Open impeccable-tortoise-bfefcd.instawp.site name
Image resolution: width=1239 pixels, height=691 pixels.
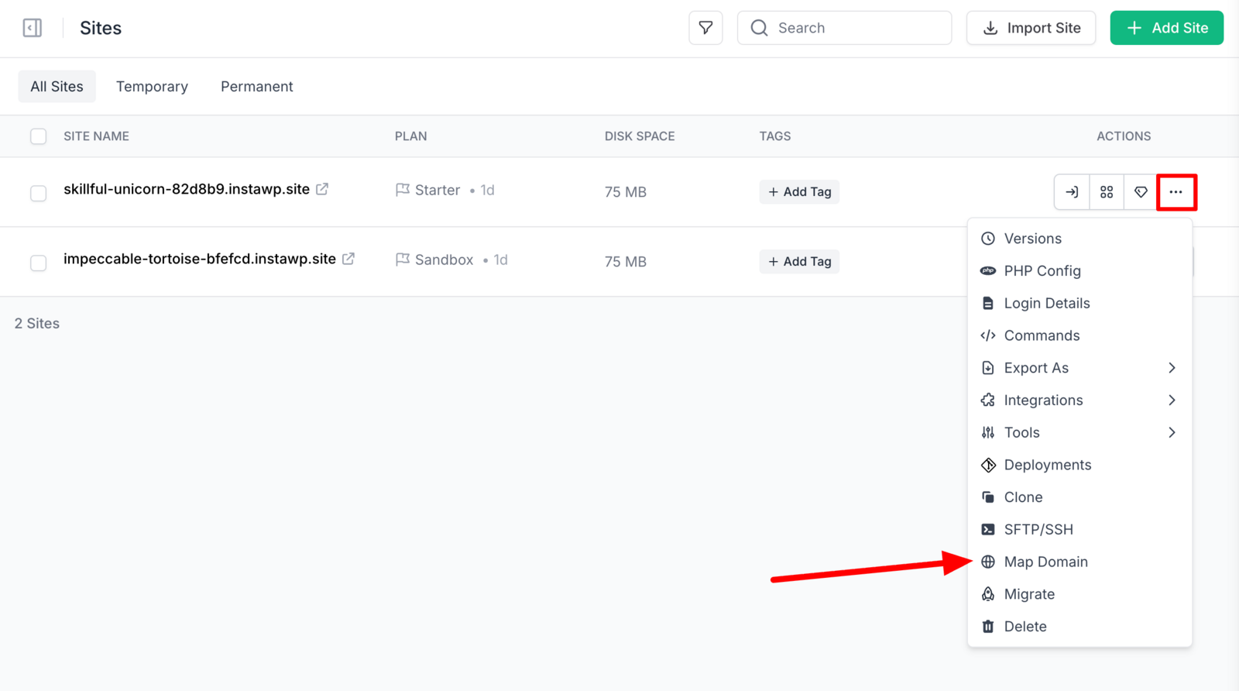[x=200, y=259]
